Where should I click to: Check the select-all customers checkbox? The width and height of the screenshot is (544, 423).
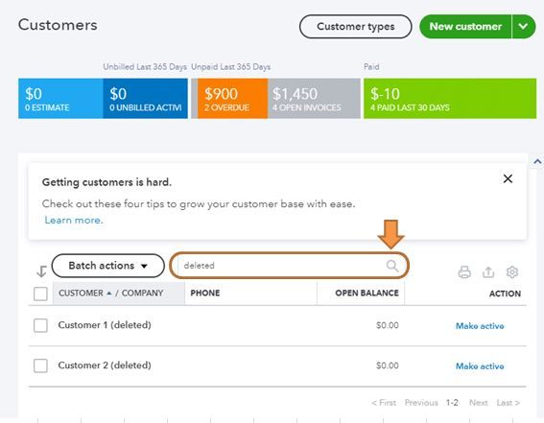[40, 294]
